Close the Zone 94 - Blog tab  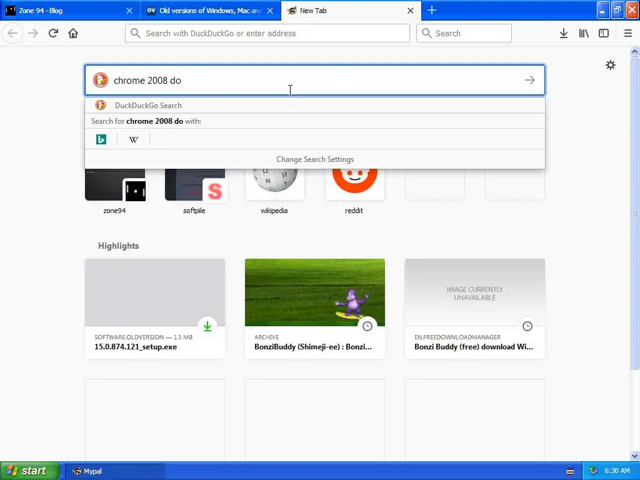coord(129,11)
